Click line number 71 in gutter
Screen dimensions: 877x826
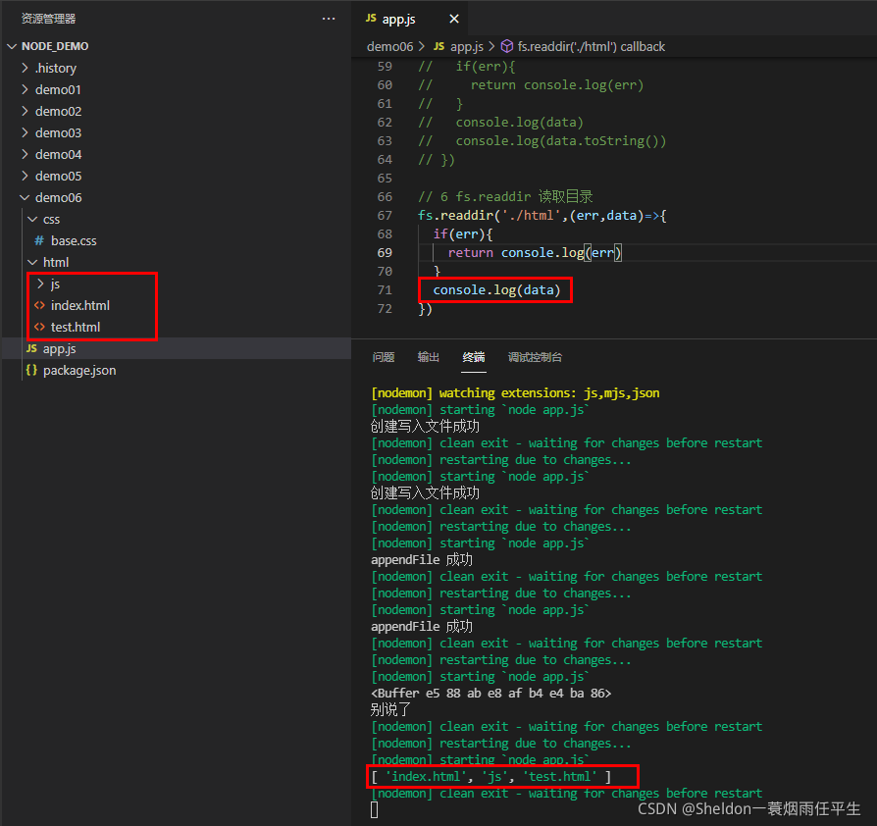coord(385,289)
